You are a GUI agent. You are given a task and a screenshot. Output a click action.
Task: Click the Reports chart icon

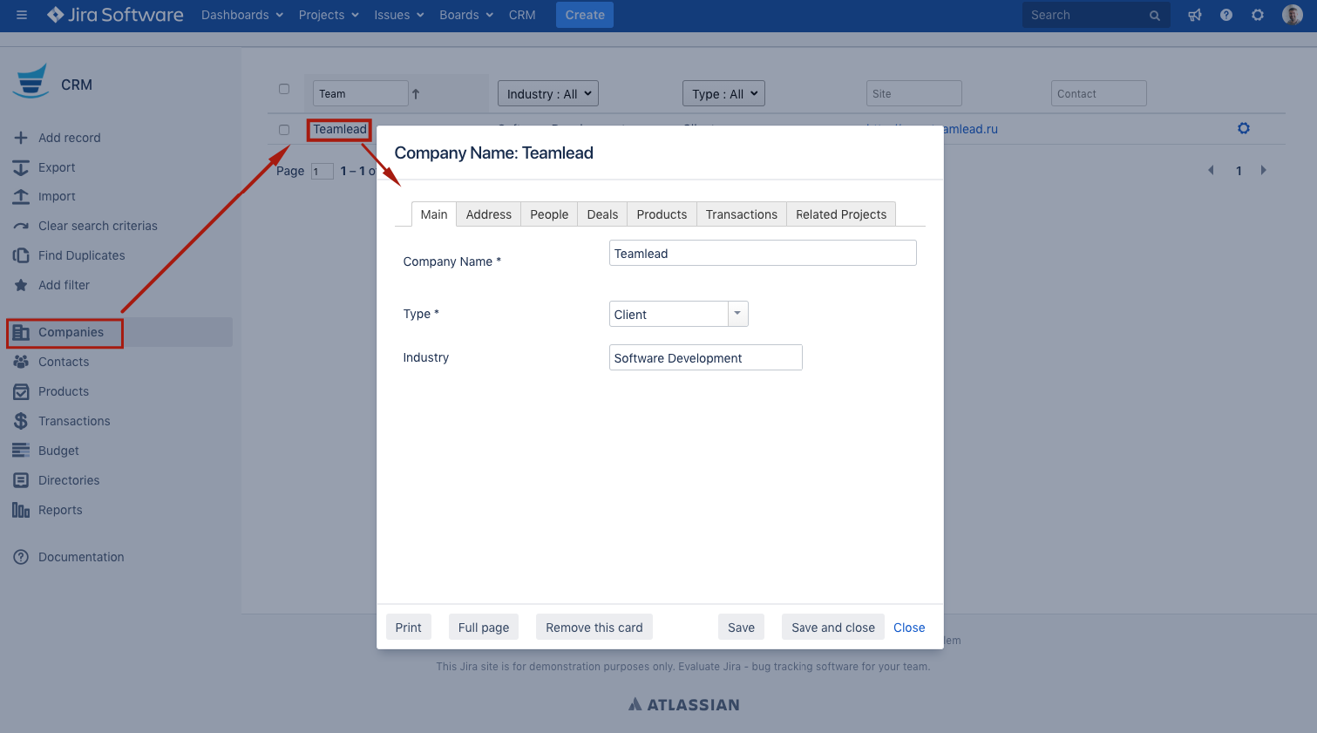click(x=21, y=510)
